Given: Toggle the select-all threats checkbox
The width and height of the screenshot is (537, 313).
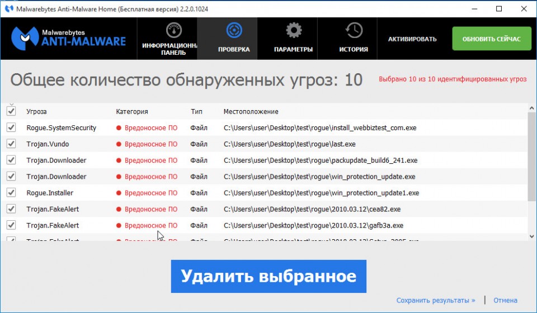Looking at the screenshot, I should tap(11, 111).
